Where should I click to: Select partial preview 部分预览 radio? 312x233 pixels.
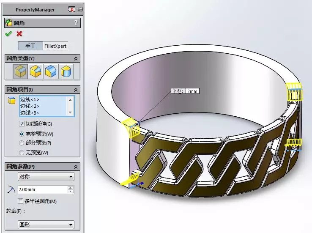pyautogui.click(x=21, y=143)
